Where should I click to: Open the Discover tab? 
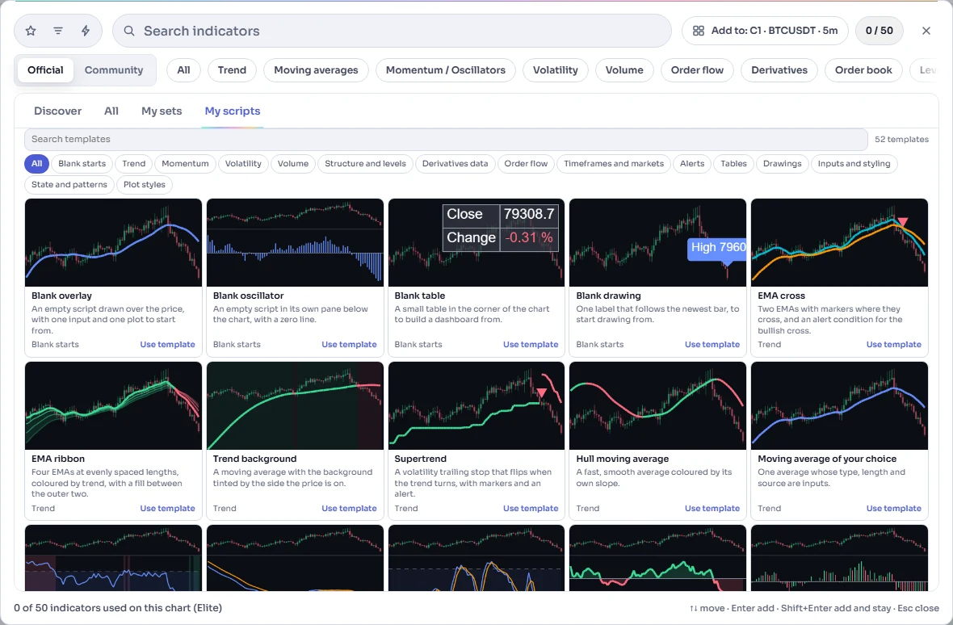pyautogui.click(x=57, y=111)
